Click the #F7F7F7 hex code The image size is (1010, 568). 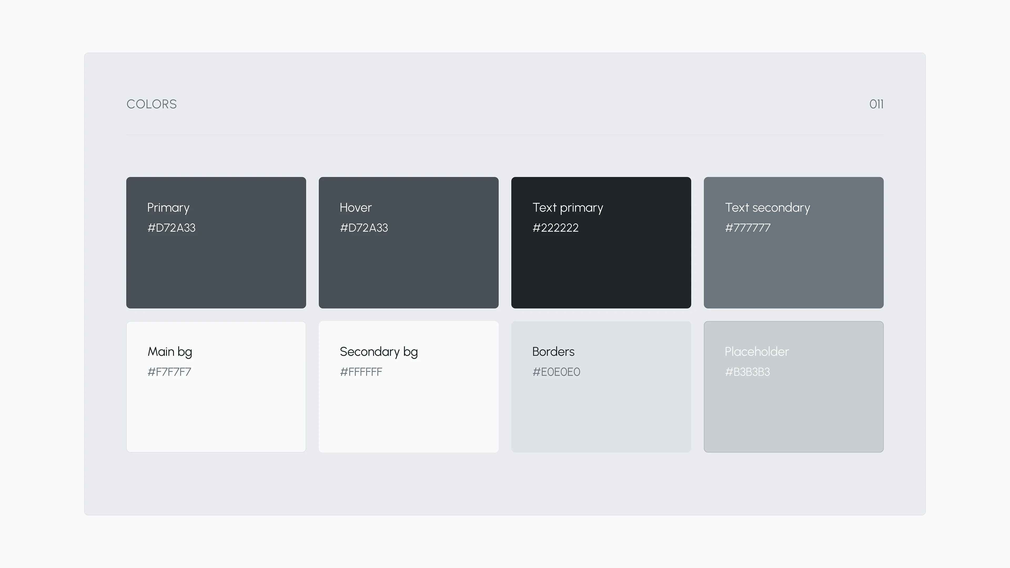[x=169, y=372]
